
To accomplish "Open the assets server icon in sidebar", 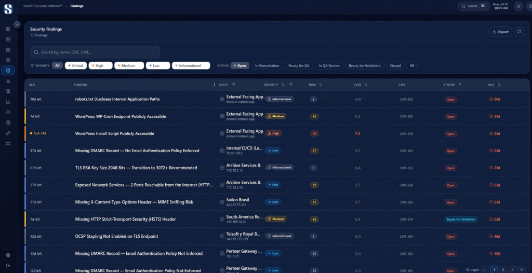I will pos(8,39).
